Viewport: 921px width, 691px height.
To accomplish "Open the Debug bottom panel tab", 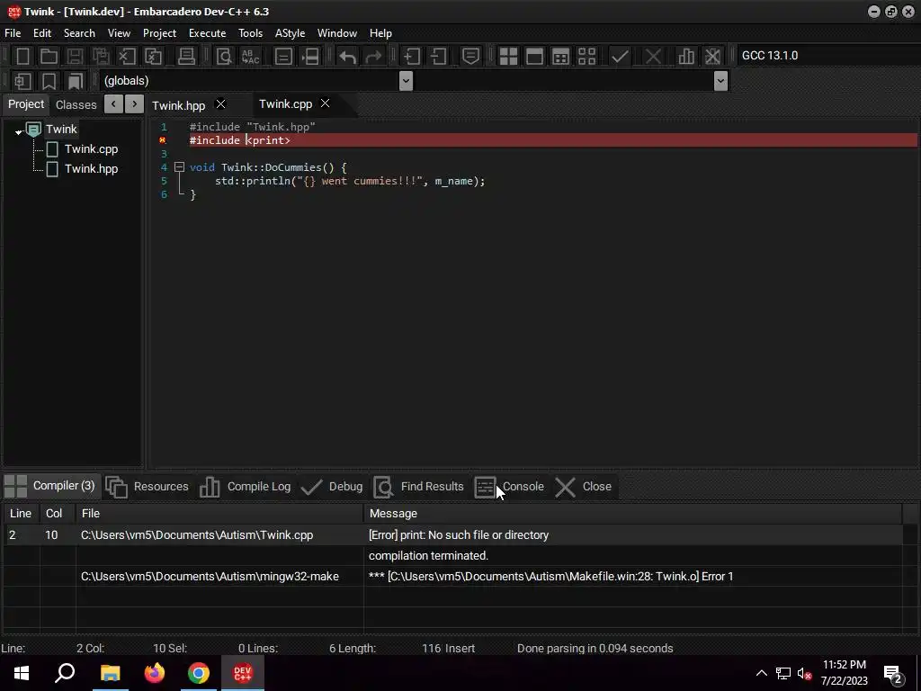I will [x=332, y=487].
